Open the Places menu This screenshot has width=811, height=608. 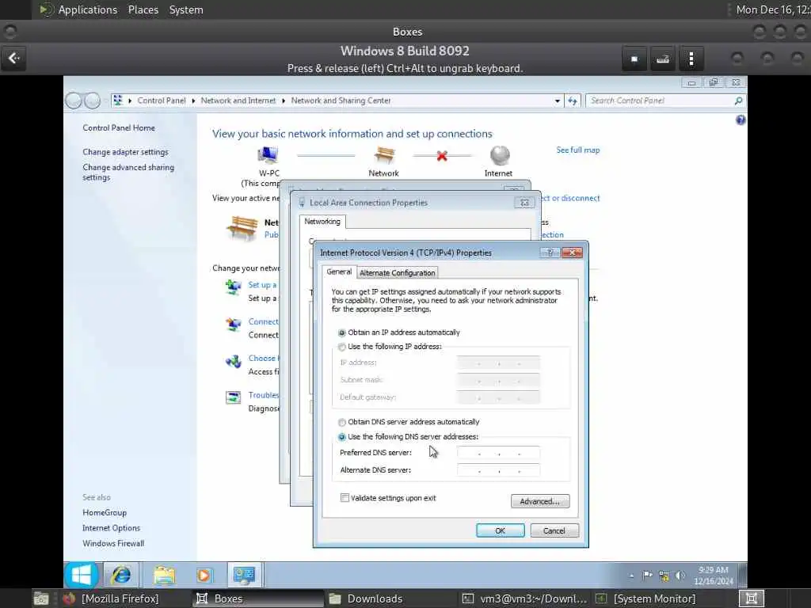coord(143,9)
